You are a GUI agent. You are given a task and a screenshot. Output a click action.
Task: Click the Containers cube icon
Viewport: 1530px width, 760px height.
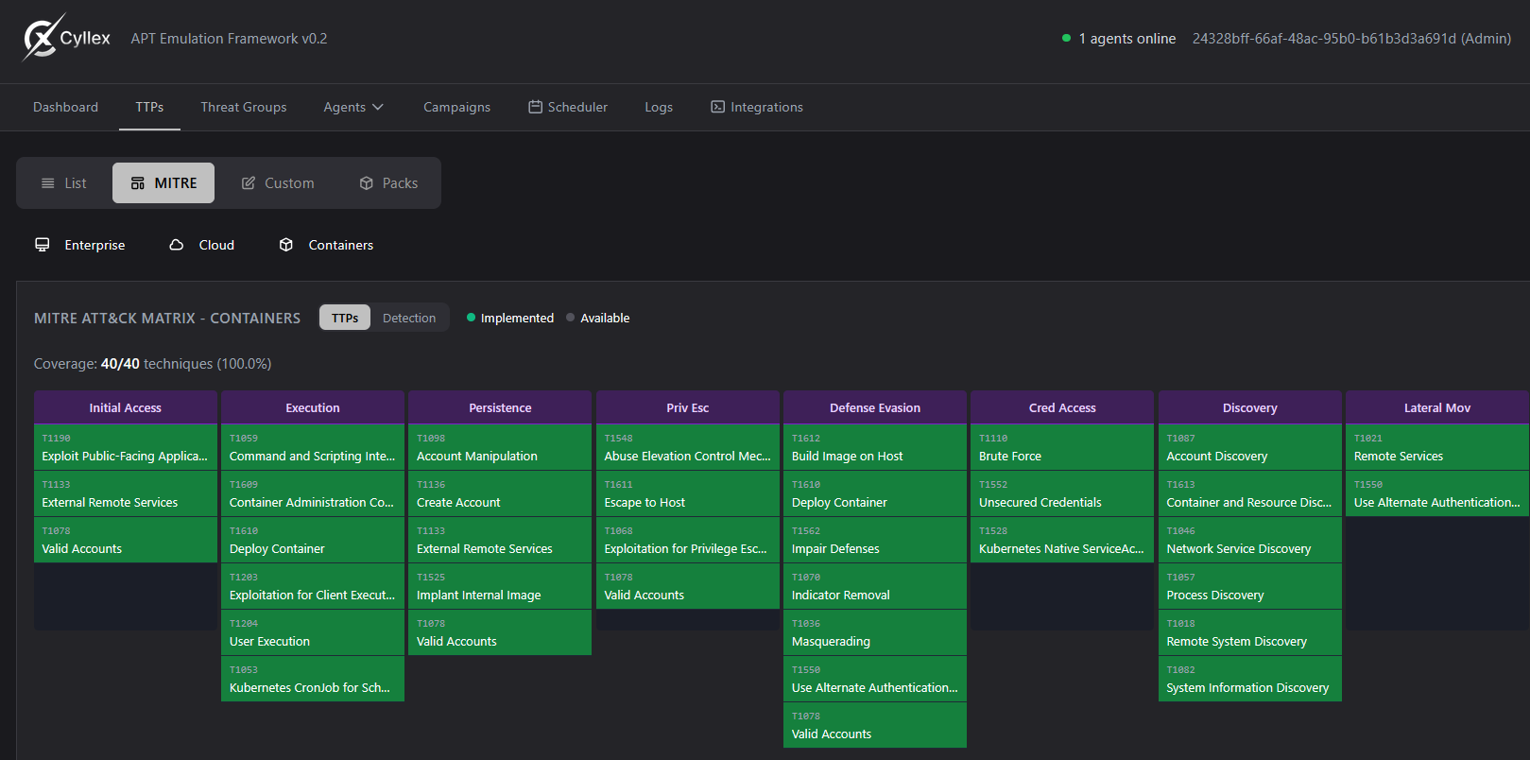coord(286,245)
